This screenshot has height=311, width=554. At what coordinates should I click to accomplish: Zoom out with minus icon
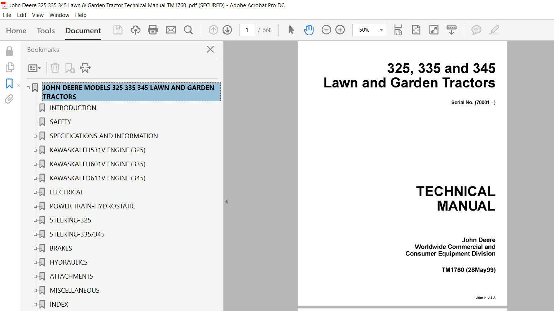(x=326, y=30)
